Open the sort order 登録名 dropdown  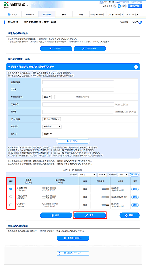87,175
